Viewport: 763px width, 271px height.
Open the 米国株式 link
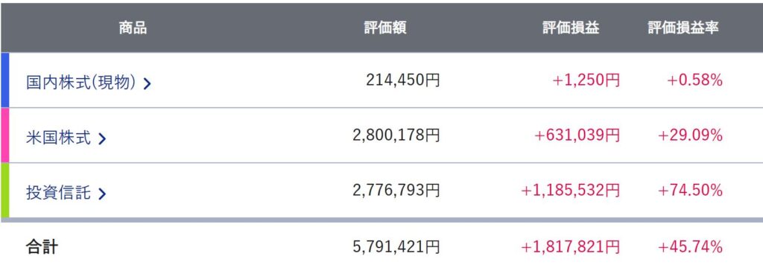pos(58,138)
